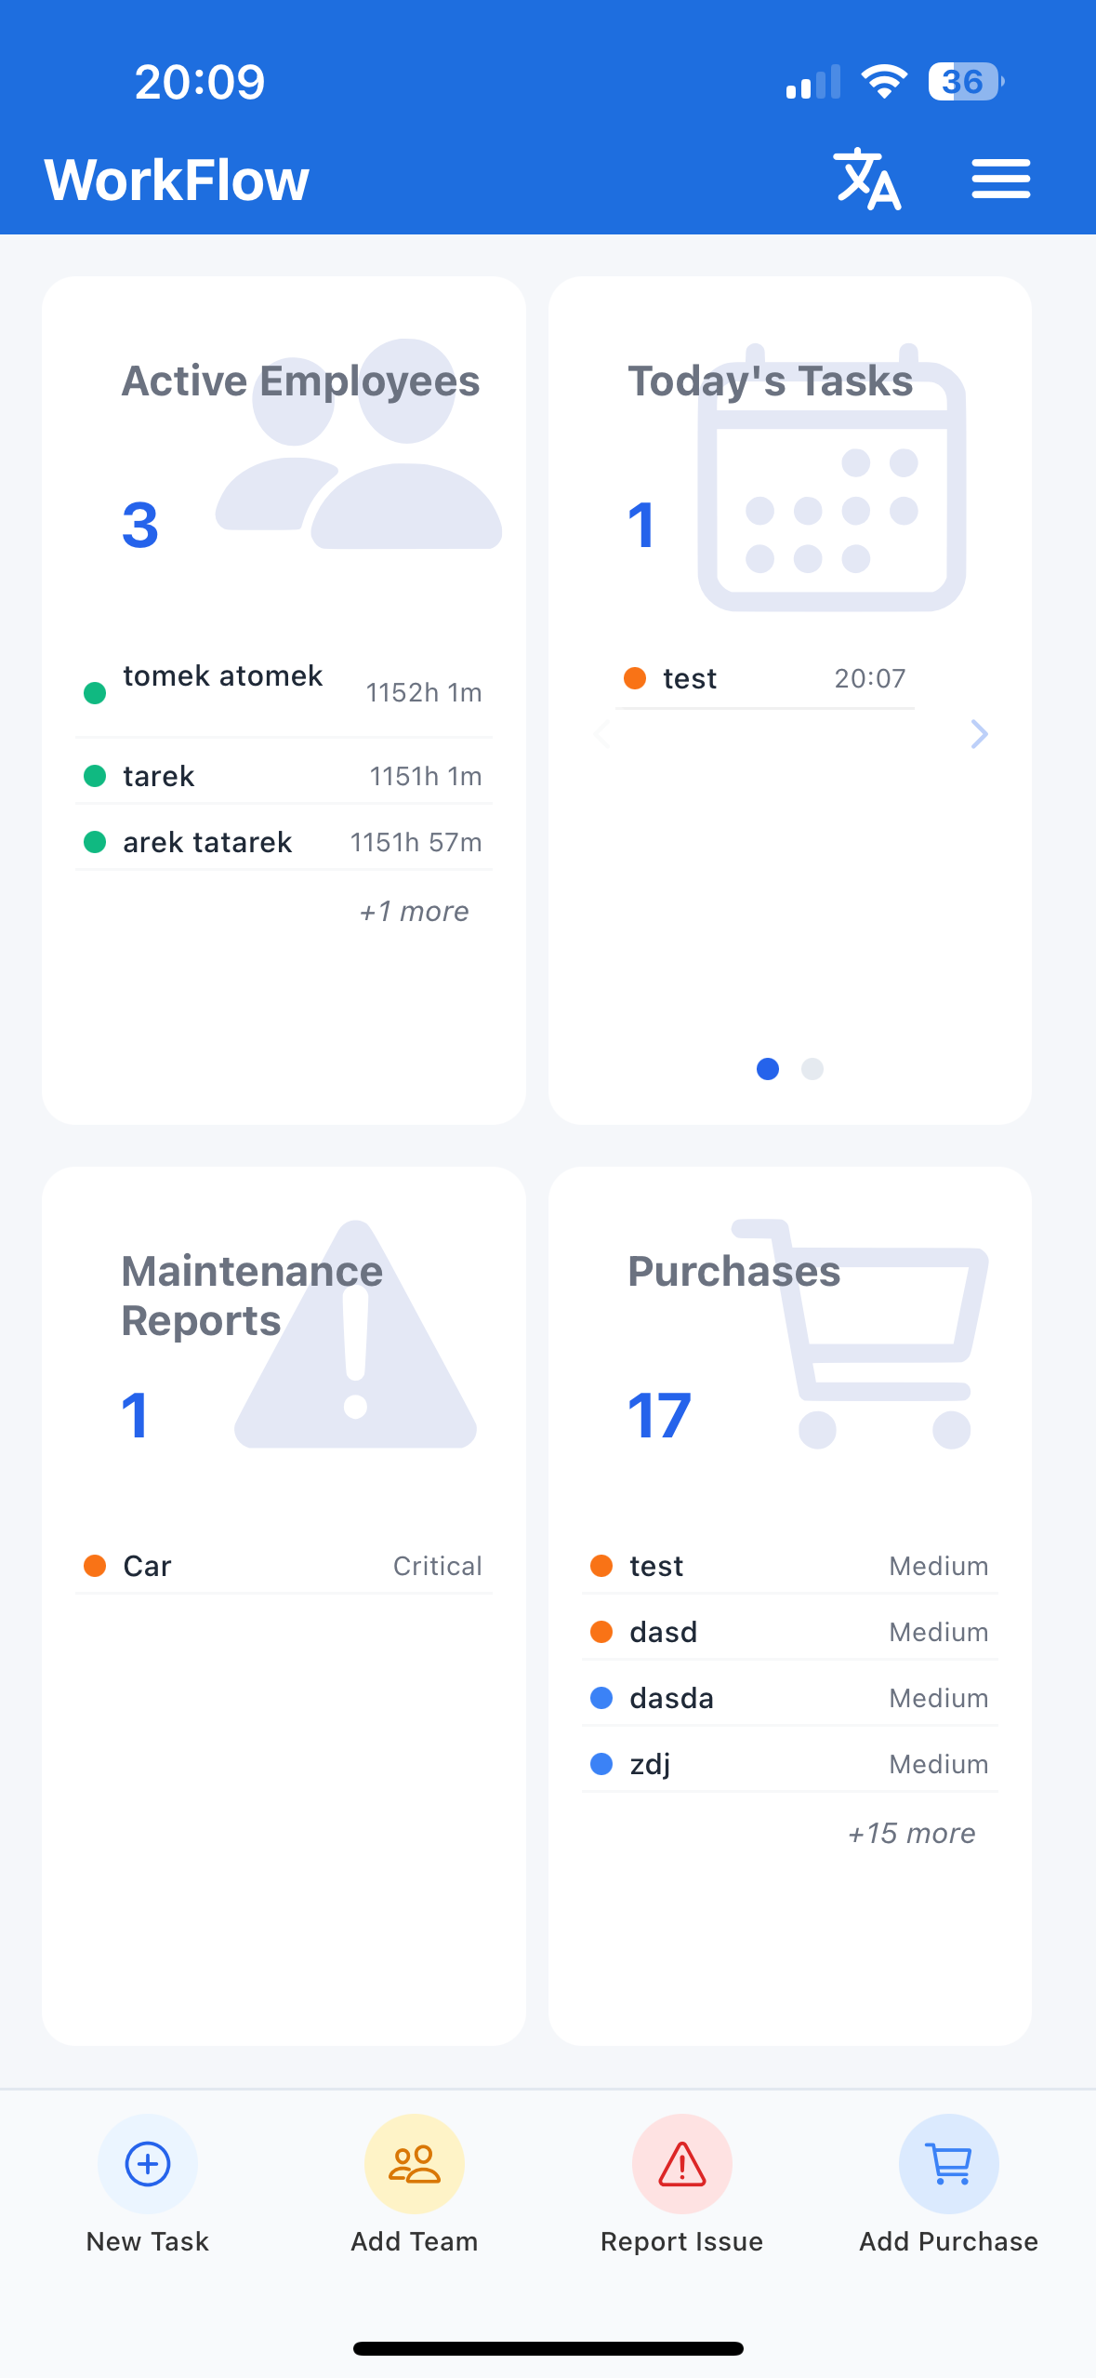Open the hamburger menu
Image resolution: width=1096 pixels, height=2378 pixels.
coord(1000,179)
